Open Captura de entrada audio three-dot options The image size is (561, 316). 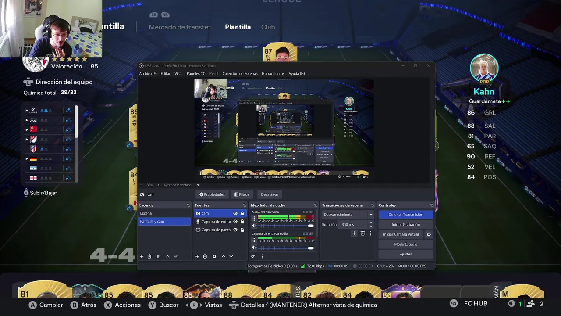click(x=254, y=240)
